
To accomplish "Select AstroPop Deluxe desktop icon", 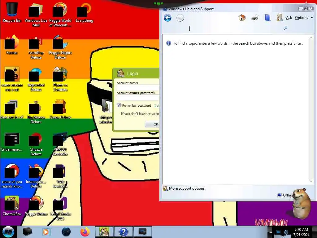I will 36,47.
